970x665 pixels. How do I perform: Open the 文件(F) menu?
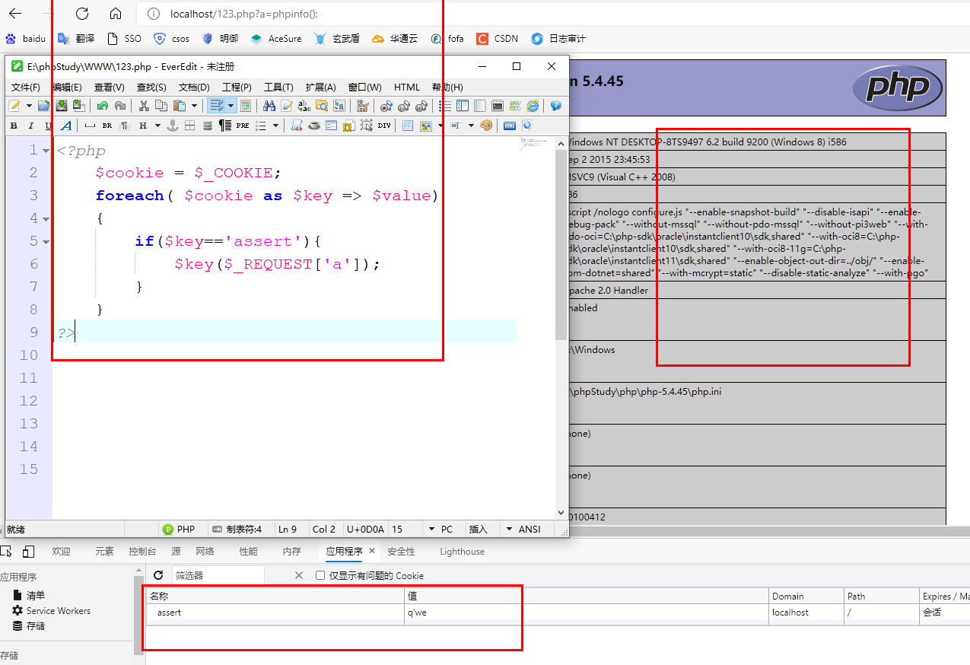[x=26, y=87]
